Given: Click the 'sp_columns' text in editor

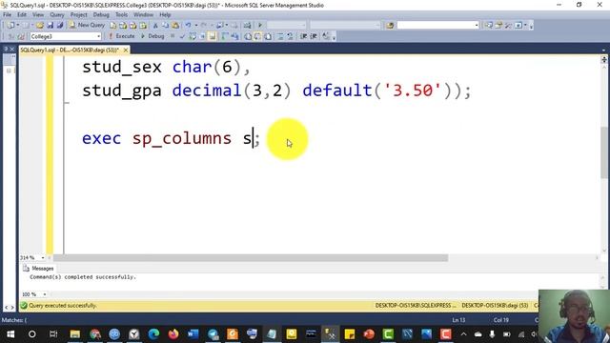Looking at the screenshot, I should (182, 139).
